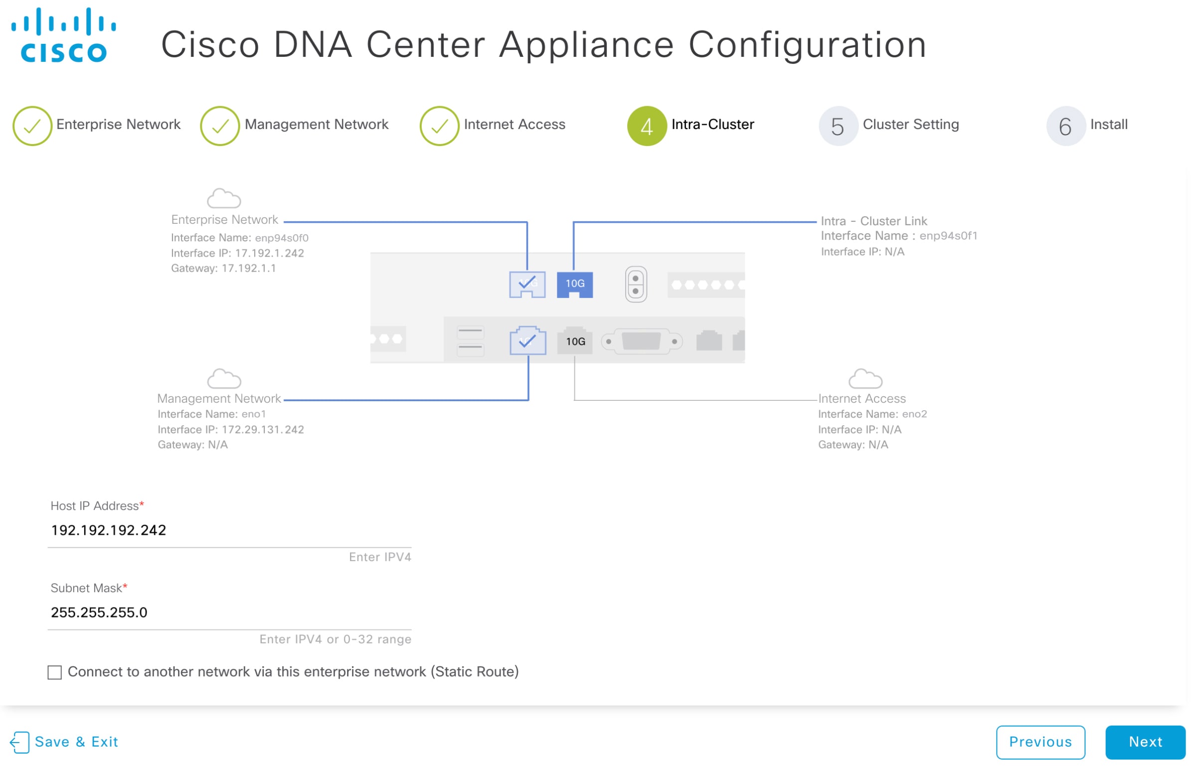Click the gray 10G Internet Access port
Image resolution: width=1199 pixels, height=772 pixels.
point(576,342)
